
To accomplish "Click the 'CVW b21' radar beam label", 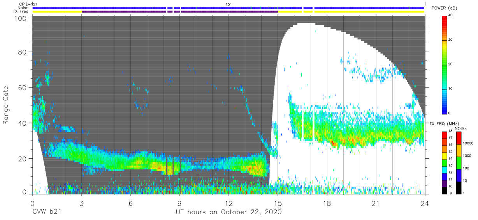I will click(47, 212).
